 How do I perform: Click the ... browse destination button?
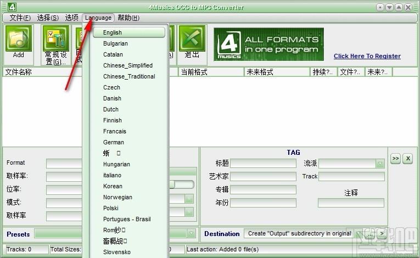pos(370,234)
